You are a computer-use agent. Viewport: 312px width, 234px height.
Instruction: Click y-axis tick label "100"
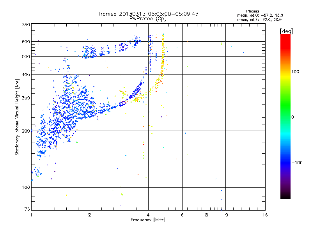(26, 187)
